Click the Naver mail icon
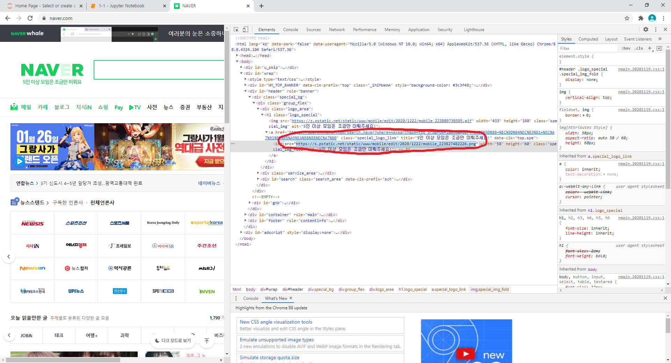The height and width of the screenshot is (363, 671). 14,107
